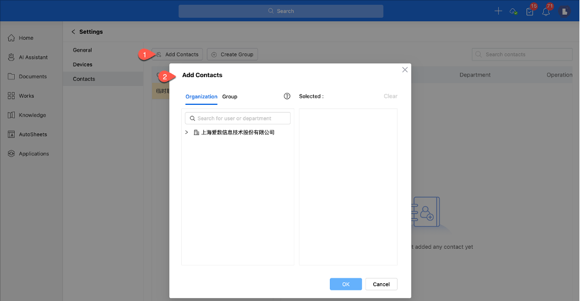The width and height of the screenshot is (580, 301).
Task: Open AutoSheets from the sidebar
Action: 33,135
